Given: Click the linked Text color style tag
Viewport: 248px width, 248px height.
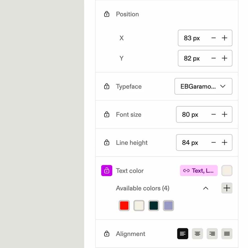Looking at the screenshot, I should coord(199,171).
